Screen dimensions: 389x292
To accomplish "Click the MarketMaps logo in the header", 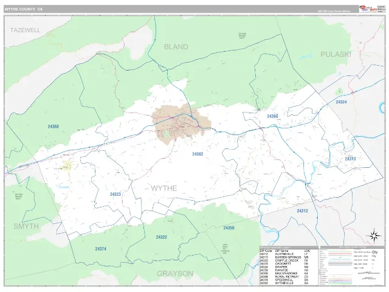I will coord(368,9).
